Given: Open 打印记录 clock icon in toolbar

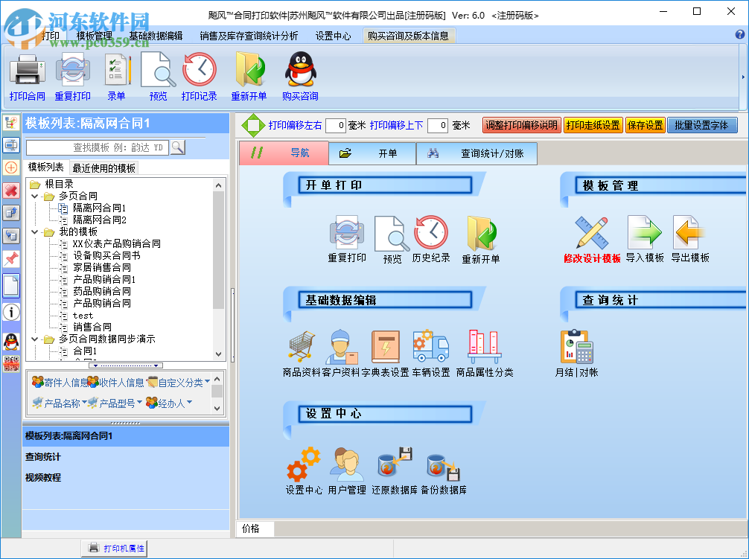Looking at the screenshot, I should pos(200,70).
